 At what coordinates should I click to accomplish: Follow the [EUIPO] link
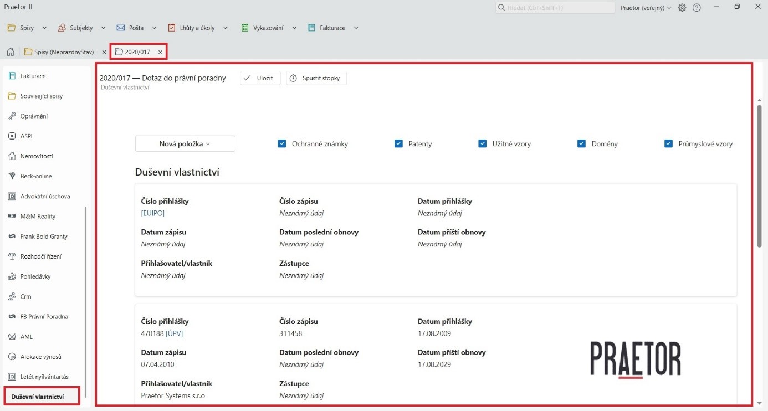click(153, 213)
